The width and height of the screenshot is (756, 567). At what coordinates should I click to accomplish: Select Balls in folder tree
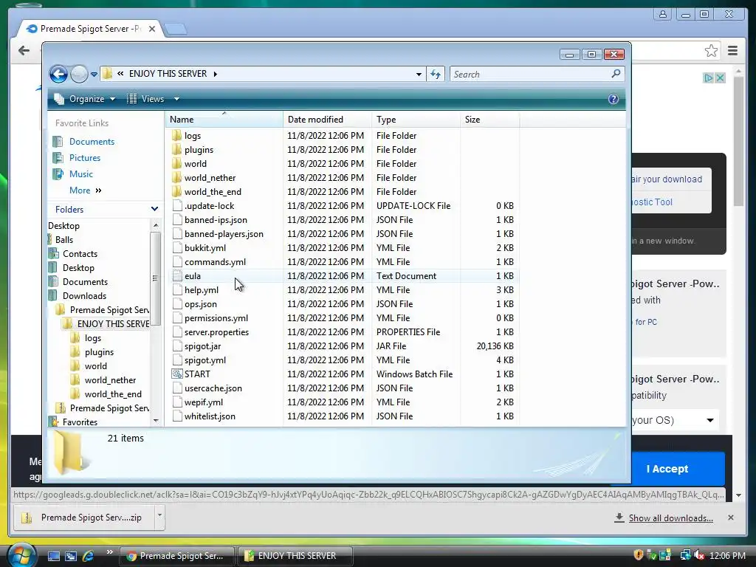[x=64, y=240]
